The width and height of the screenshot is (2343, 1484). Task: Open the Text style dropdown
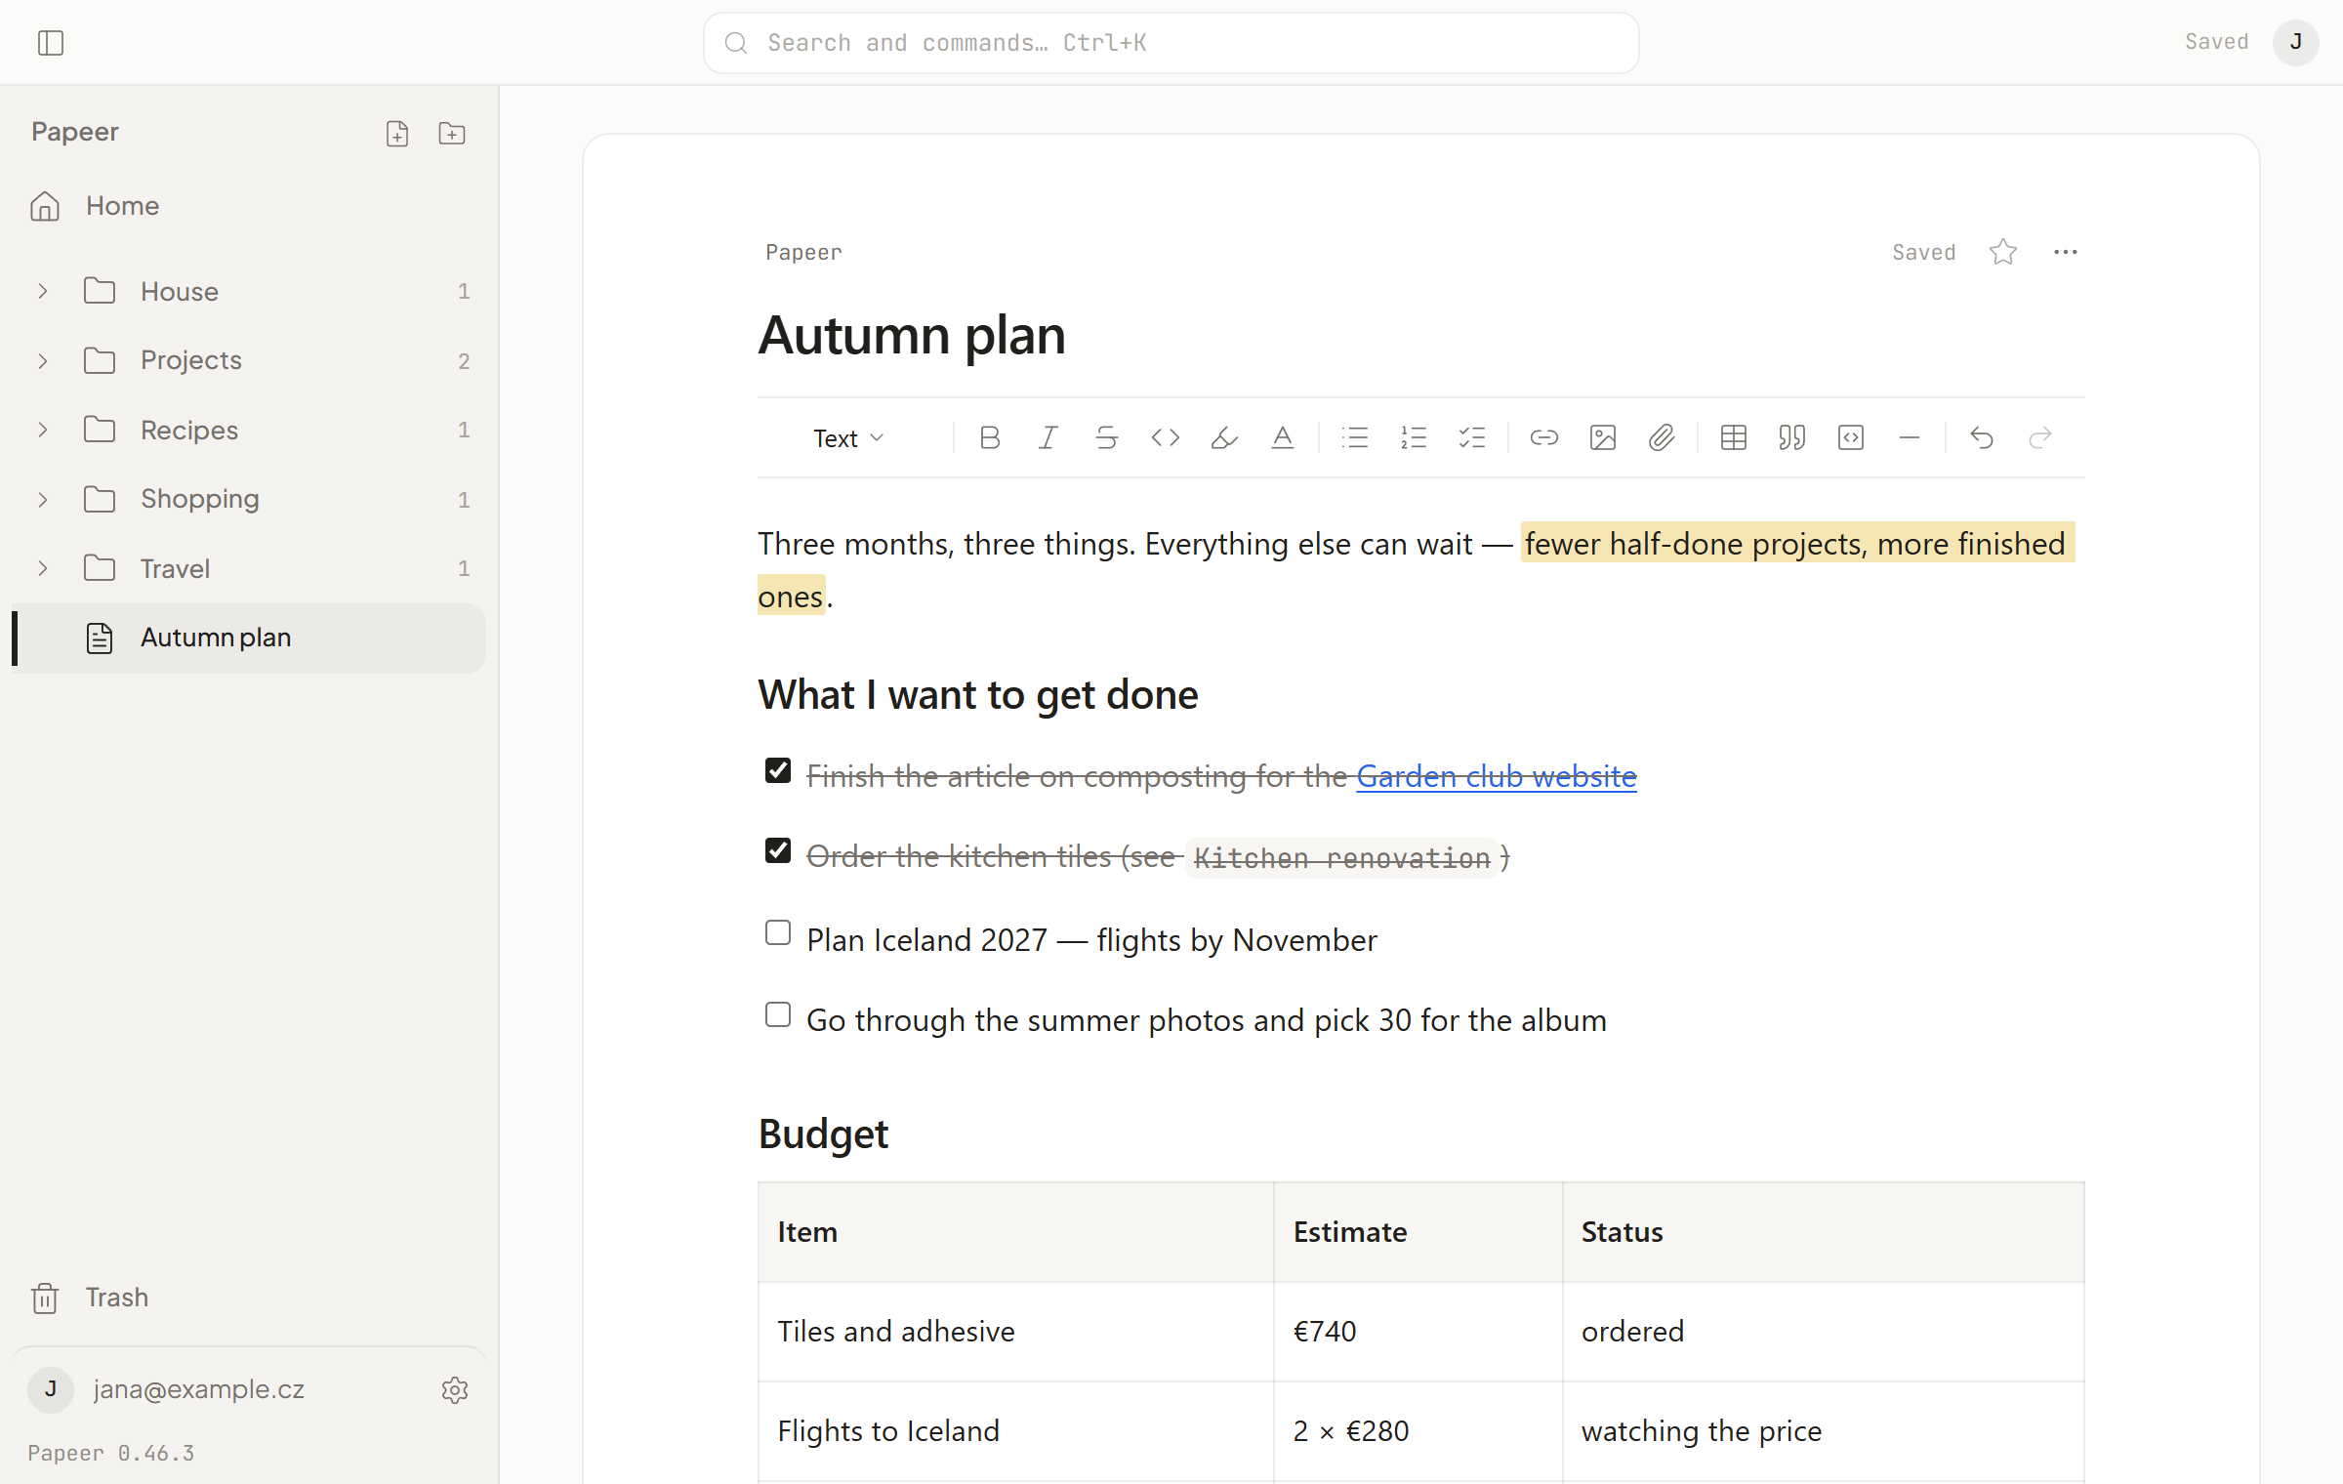coord(849,438)
